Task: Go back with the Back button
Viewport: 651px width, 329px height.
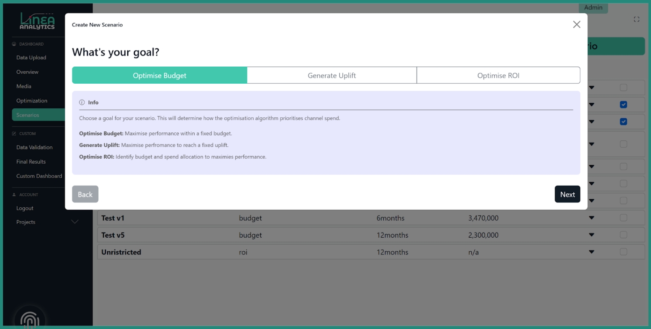Action: (x=85, y=194)
